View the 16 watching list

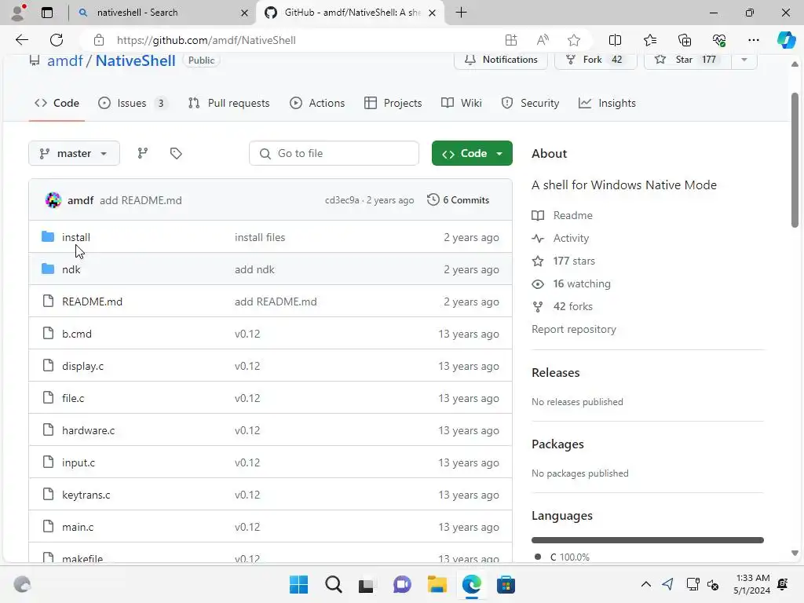tap(572, 283)
